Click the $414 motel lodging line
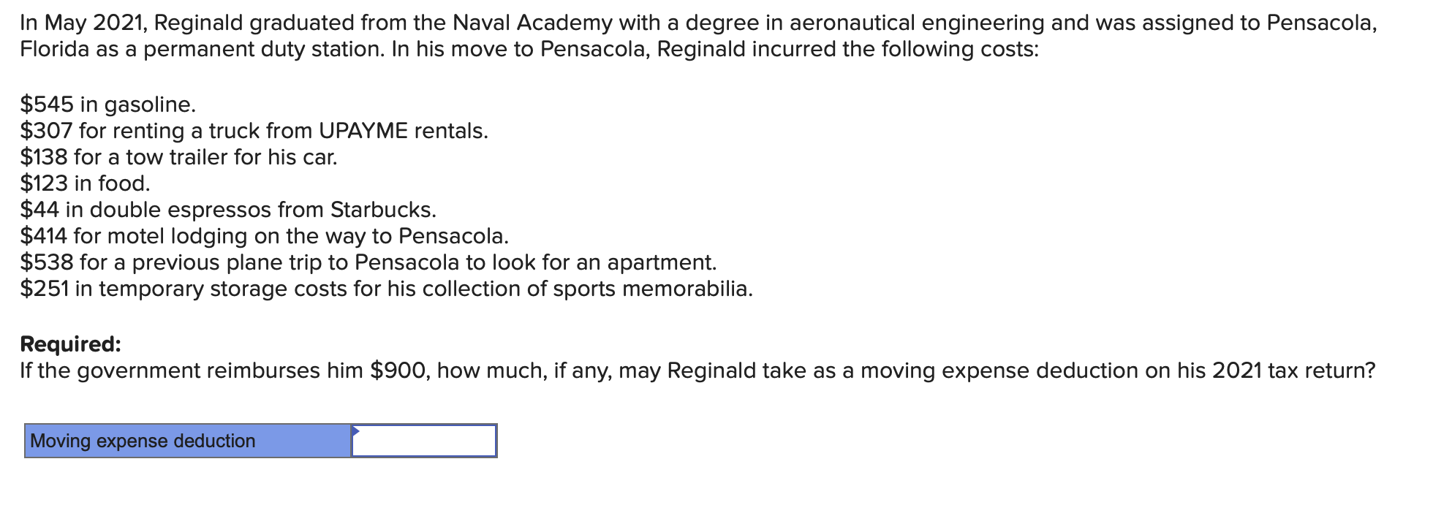Image resolution: width=1433 pixels, height=505 pixels. (264, 236)
